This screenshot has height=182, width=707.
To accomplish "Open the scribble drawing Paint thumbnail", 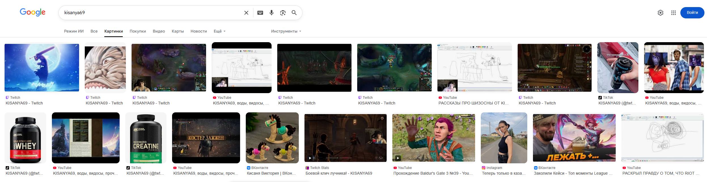I will (x=662, y=138).
